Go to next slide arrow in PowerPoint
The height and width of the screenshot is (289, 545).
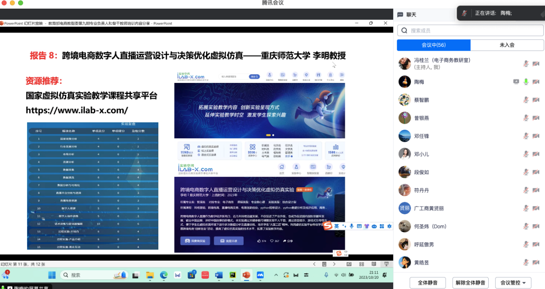[x=335, y=264]
